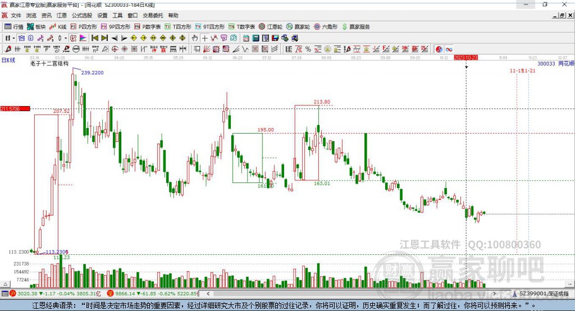This screenshot has height=311, width=575.
Task: Select the 2023-10-23 date marker
Action: (x=466, y=58)
